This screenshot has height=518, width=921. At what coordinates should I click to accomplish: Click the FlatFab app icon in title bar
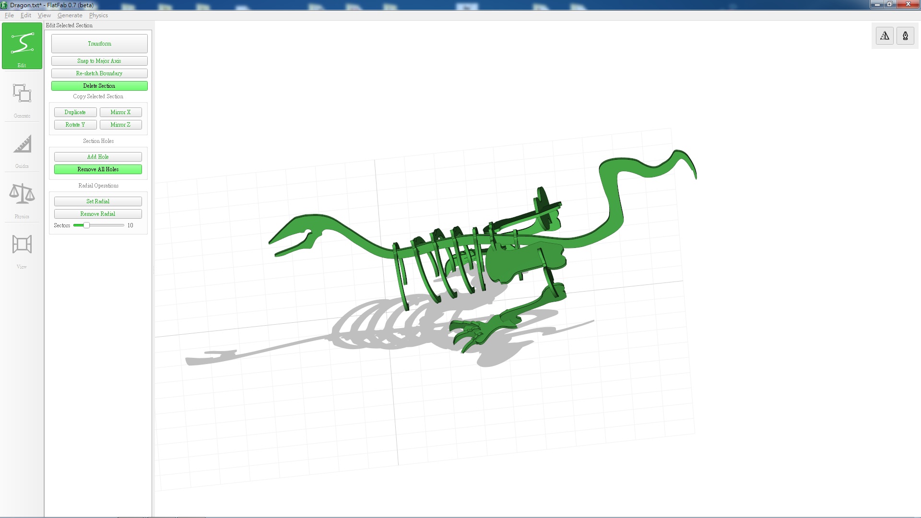tap(4, 5)
